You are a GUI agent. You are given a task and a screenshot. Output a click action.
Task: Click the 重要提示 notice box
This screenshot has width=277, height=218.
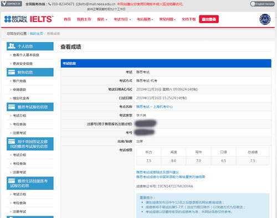tap(203, 205)
